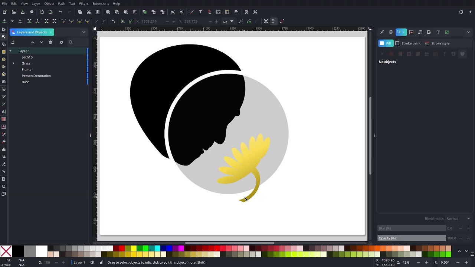Image resolution: width=475 pixels, height=267 pixels.
Task: Select the Selector arrow tool
Action: [4, 29]
